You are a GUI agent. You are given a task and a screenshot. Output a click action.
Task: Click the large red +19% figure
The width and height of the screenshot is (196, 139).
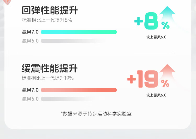[x=148, y=80]
